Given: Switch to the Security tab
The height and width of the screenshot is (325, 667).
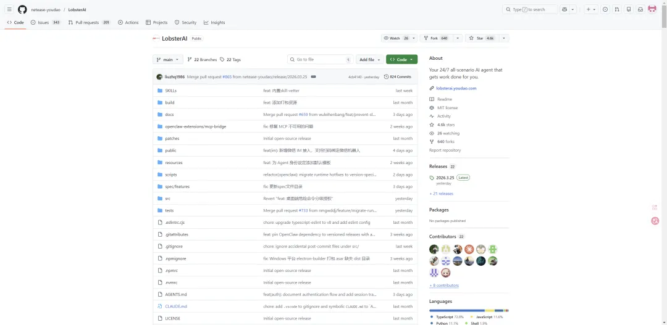Looking at the screenshot, I should (x=185, y=23).
